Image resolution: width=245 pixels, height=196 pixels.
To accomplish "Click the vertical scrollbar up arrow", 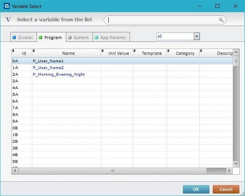I will tap(236, 52).
